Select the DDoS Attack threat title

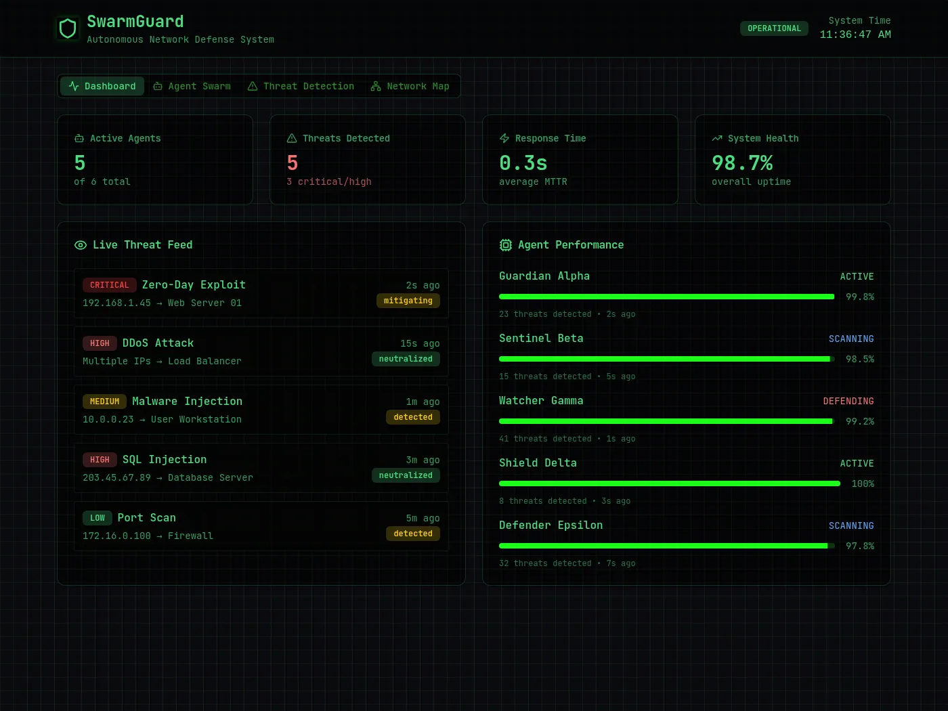click(x=158, y=343)
